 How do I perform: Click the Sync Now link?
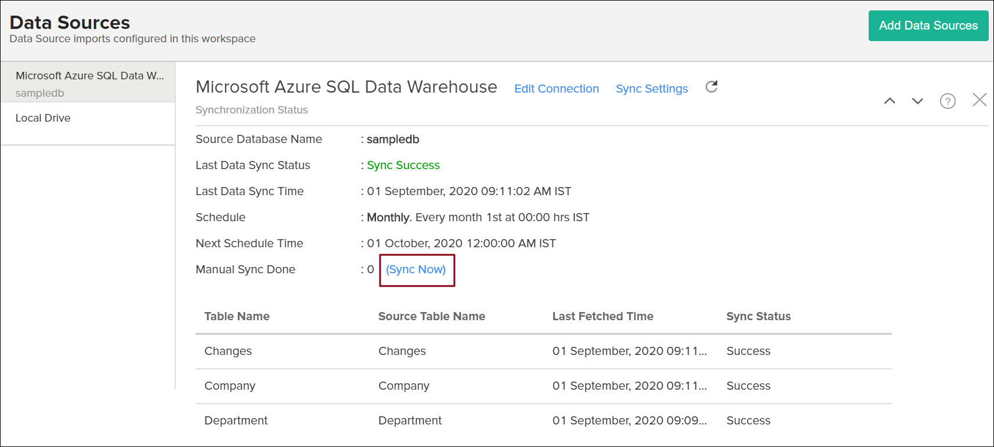pyautogui.click(x=415, y=270)
